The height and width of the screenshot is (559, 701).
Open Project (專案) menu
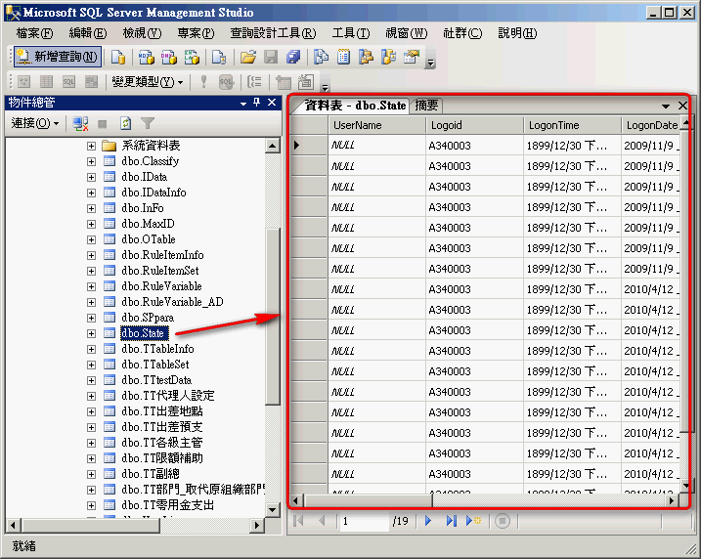[196, 33]
